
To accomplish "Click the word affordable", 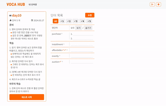I will (x=57, y=50).
